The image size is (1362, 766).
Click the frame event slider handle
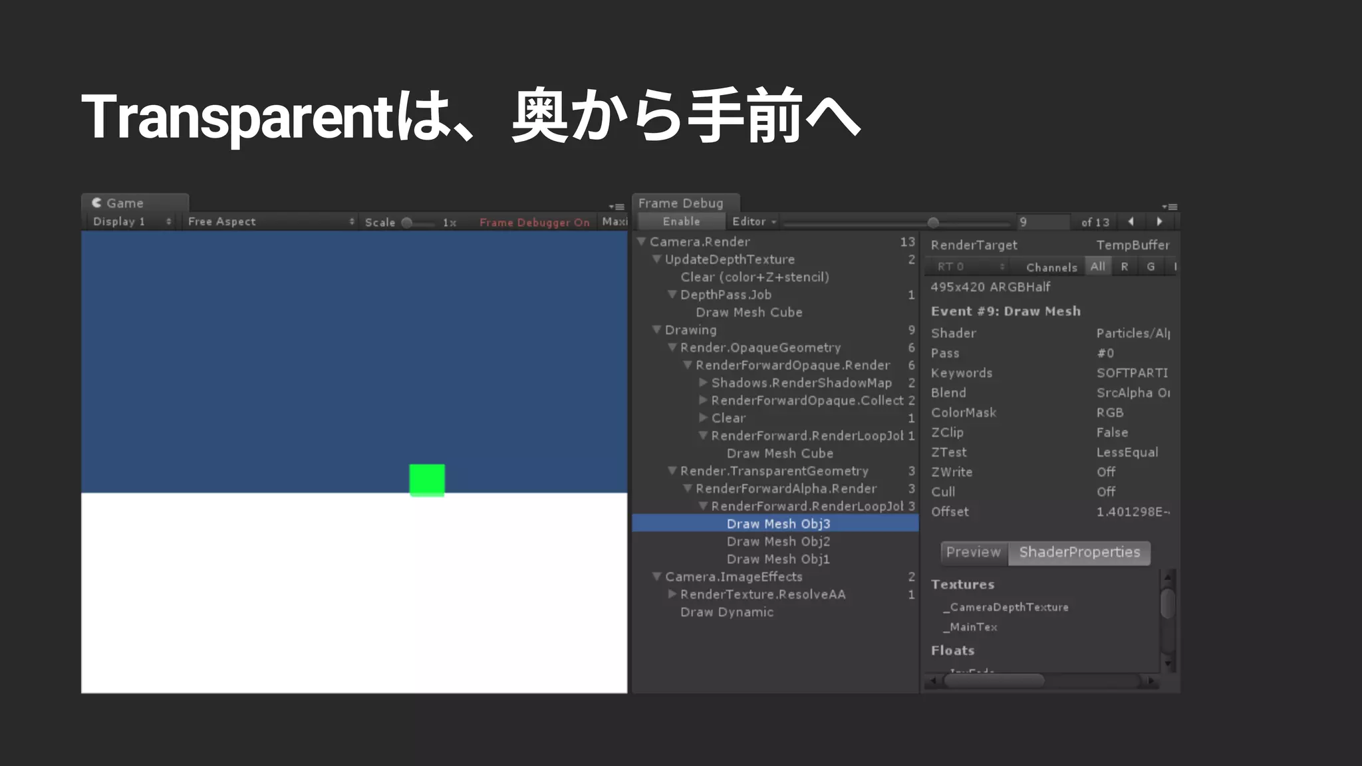click(x=933, y=222)
